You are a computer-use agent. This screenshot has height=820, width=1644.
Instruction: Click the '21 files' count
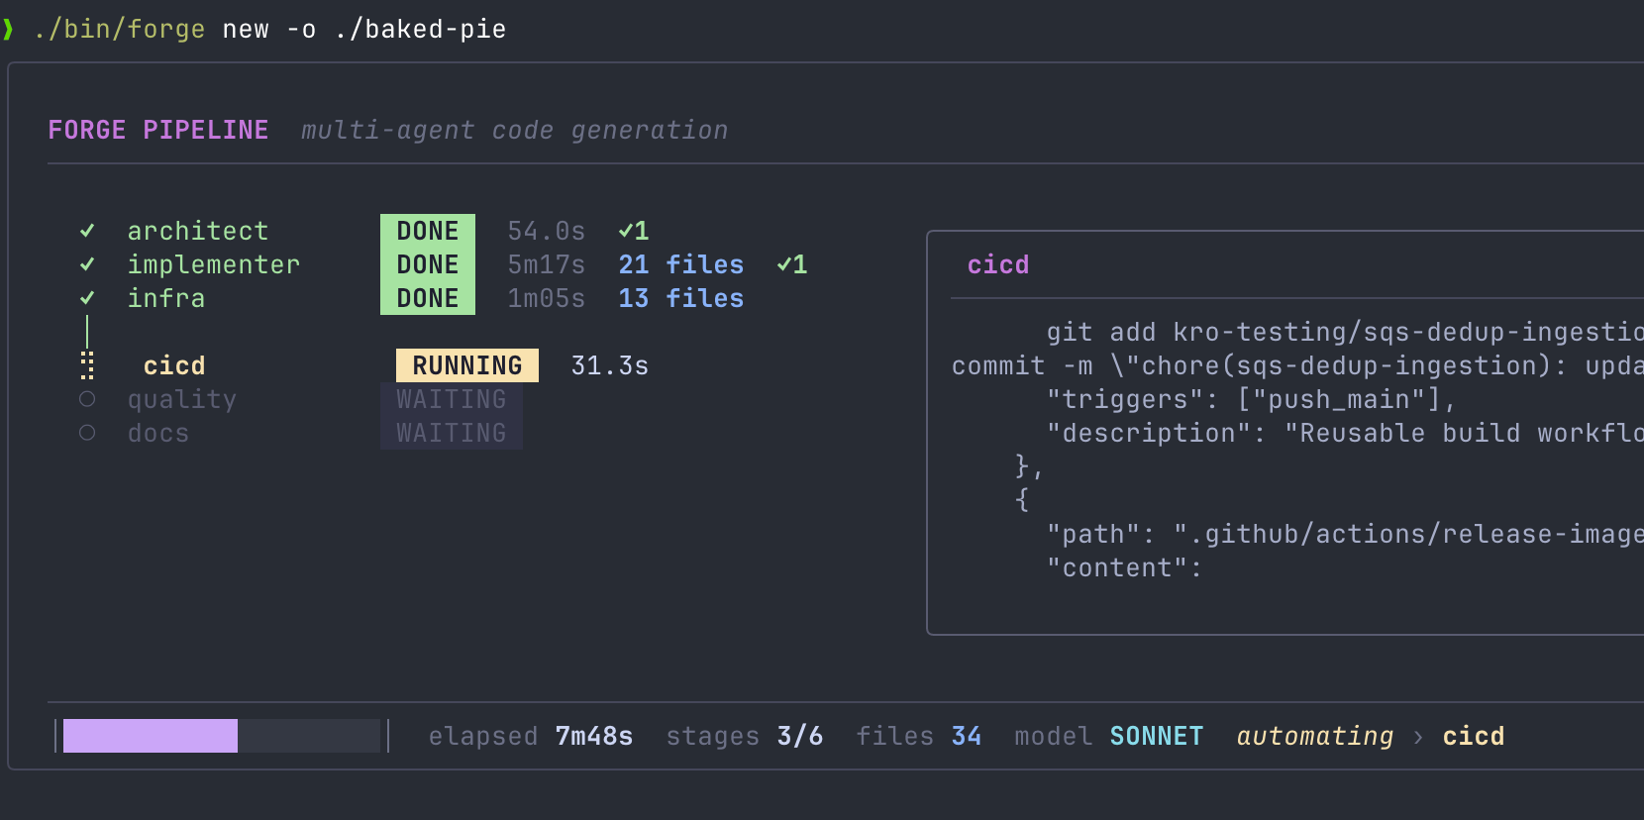pos(681,264)
